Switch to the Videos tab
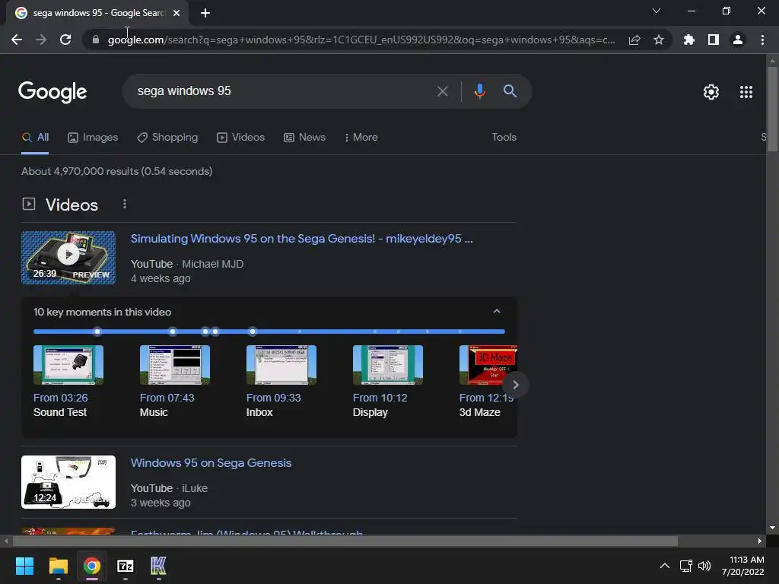779x584 pixels. (x=241, y=138)
